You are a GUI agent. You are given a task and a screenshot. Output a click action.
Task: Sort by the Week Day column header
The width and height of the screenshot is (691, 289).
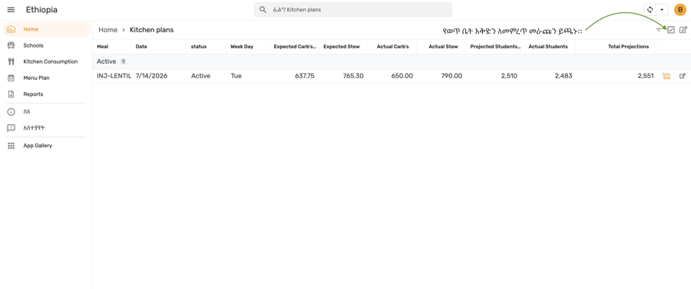tap(242, 47)
